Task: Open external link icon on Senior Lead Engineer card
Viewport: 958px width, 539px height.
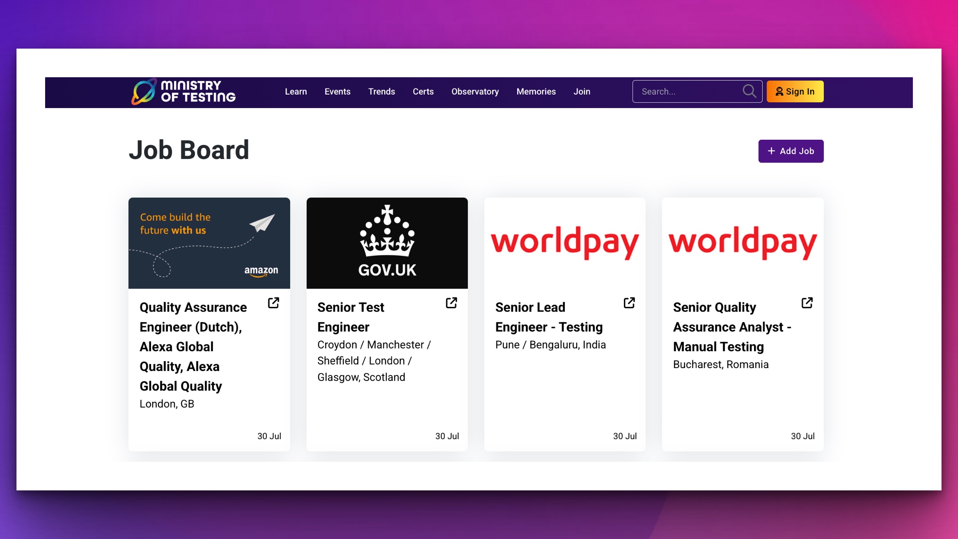Action: tap(629, 303)
